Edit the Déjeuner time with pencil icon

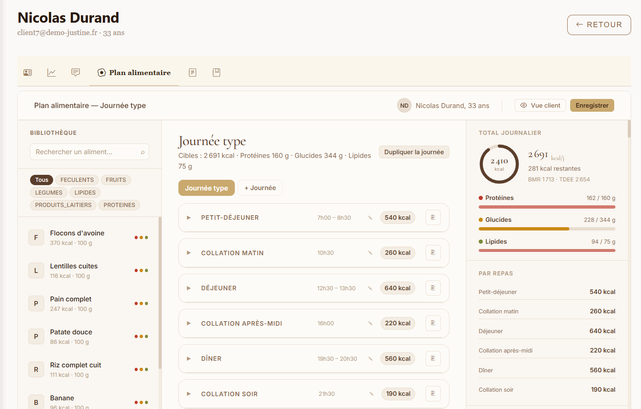click(370, 288)
